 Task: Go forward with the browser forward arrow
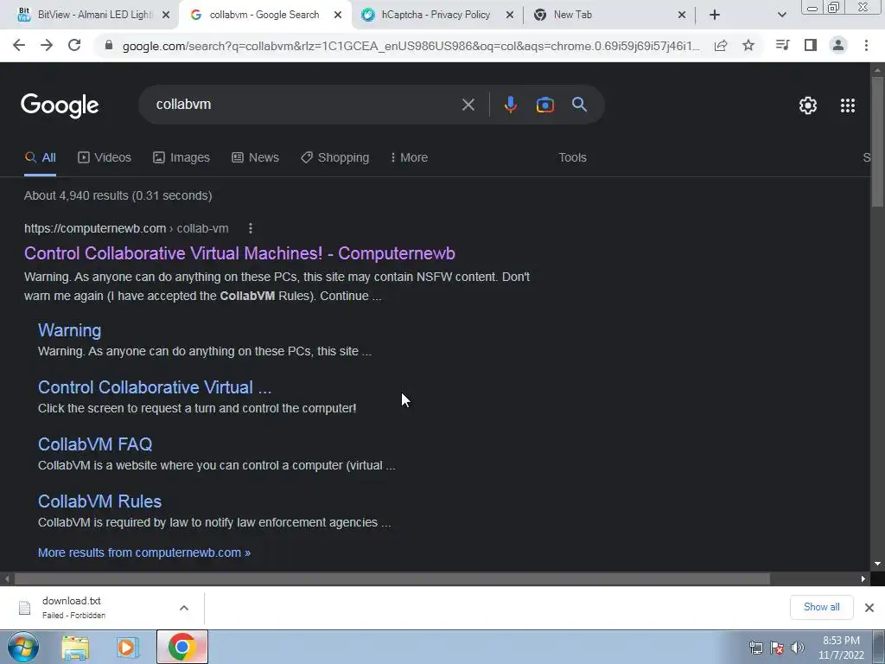tap(47, 45)
